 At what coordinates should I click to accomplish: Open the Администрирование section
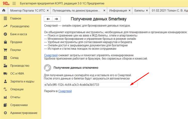(24, 113)
